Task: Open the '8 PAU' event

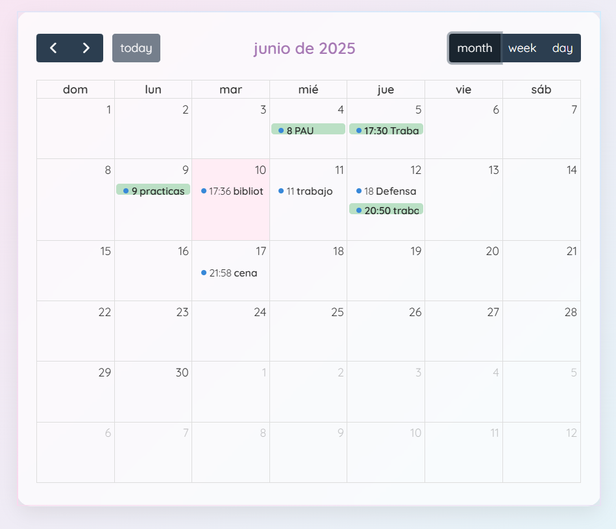Action: [308, 130]
